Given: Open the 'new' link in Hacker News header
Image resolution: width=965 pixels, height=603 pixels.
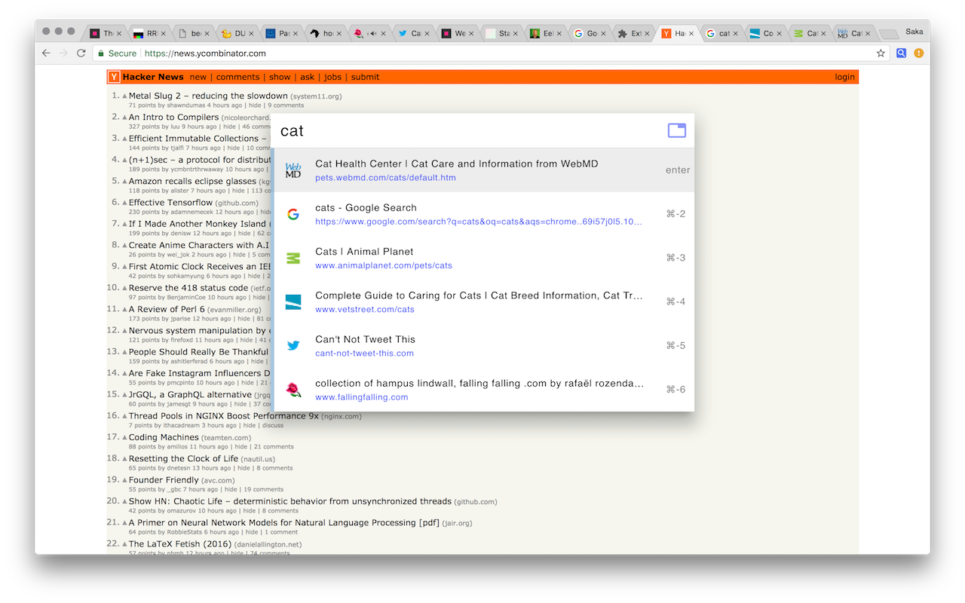Looking at the screenshot, I should [x=198, y=77].
